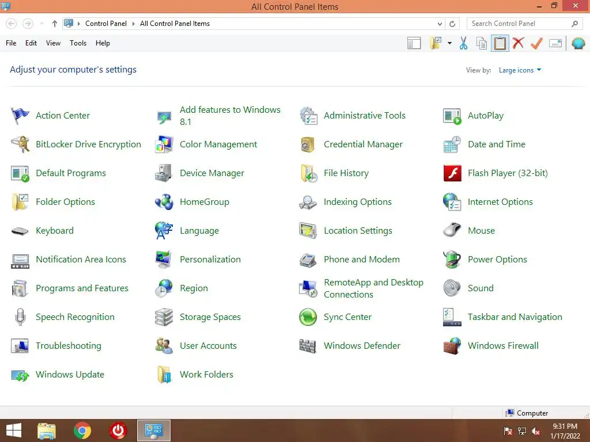Viewport: 590px width, 442px height.
Task: Click the Storage Spaces icon
Action: (x=164, y=317)
